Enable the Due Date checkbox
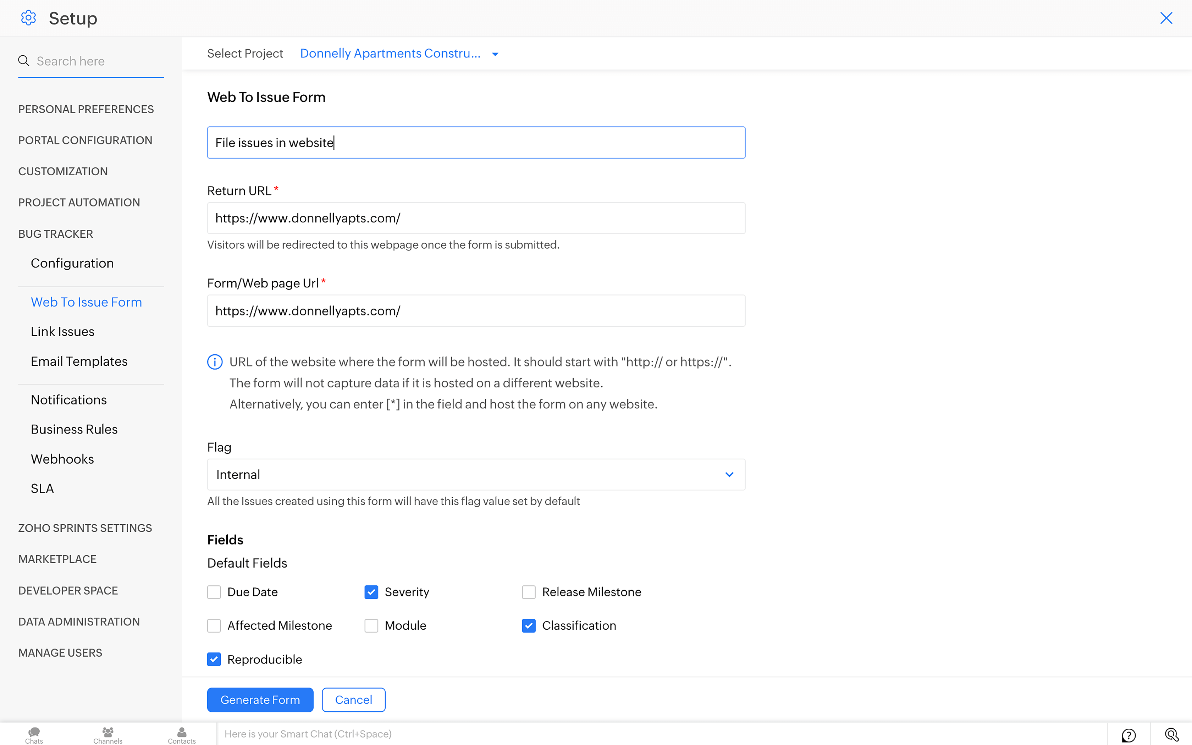This screenshot has width=1192, height=745. pyautogui.click(x=214, y=592)
